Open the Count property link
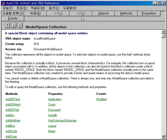 point(52,104)
